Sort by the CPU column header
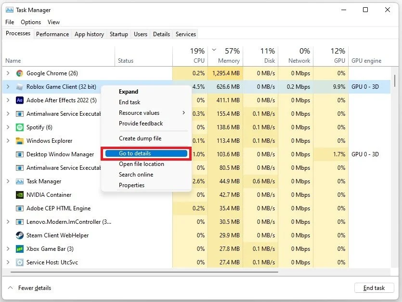Image resolution: width=402 pixels, height=302 pixels. [190, 56]
